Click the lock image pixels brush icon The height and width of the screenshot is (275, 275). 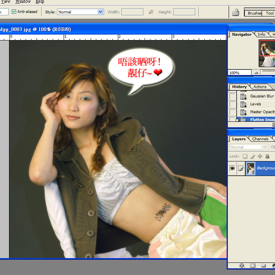coord(252,156)
